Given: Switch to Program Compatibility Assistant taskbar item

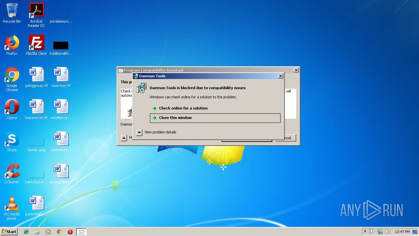Looking at the screenshot, I should click(82, 232).
